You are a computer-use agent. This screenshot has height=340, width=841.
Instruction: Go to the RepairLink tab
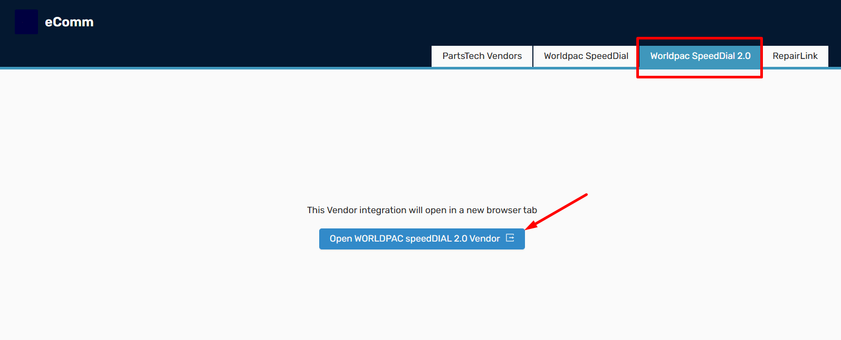pos(795,56)
